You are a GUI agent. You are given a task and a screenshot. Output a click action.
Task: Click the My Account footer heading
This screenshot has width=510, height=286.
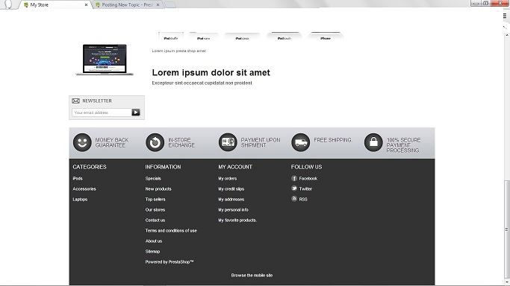point(235,167)
